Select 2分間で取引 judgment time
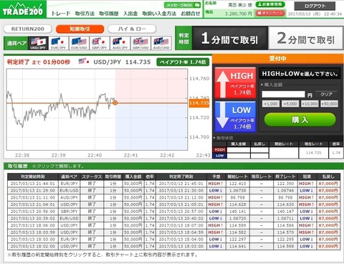Viewport: 344px width, 264px height. point(306,38)
